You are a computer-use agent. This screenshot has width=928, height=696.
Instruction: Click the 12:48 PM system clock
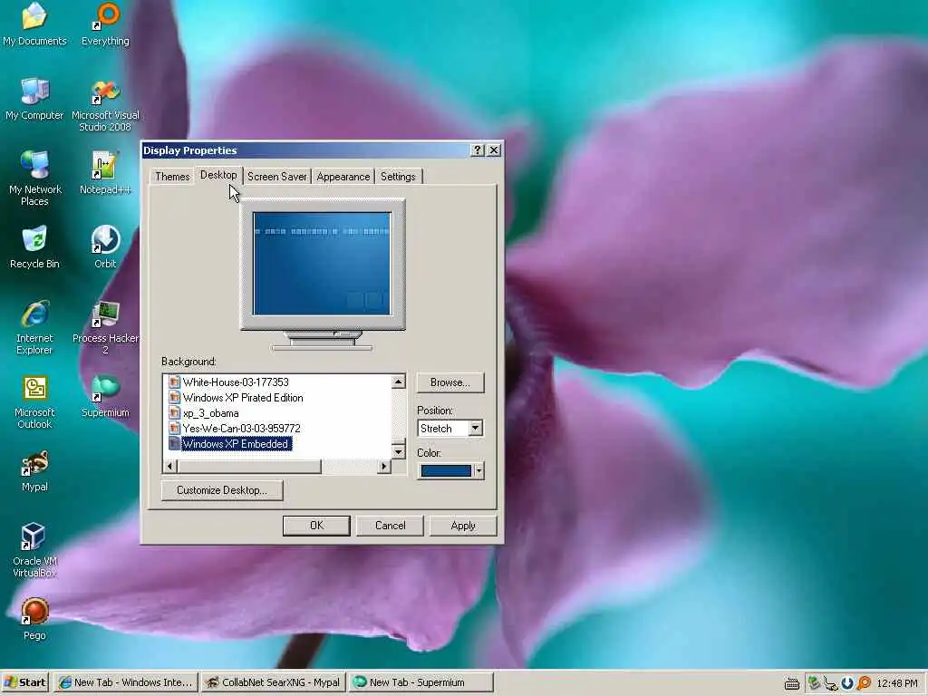[896, 683]
